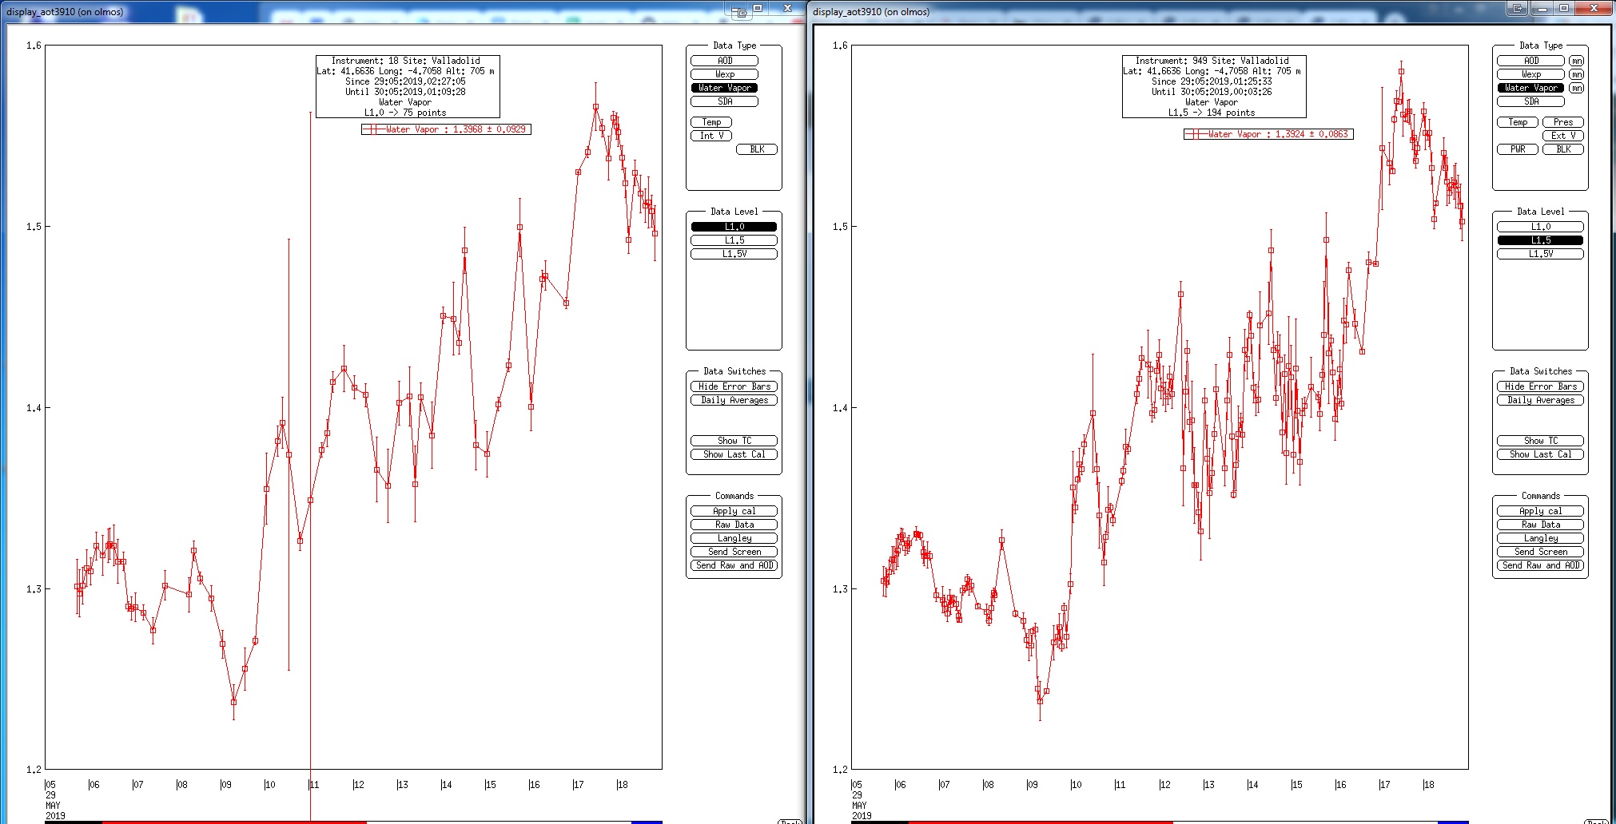Image resolution: width=1616 pixels, height=824 pixels.
Task: Click Send Raw and AOD in left window
Action: pos(734,565)
